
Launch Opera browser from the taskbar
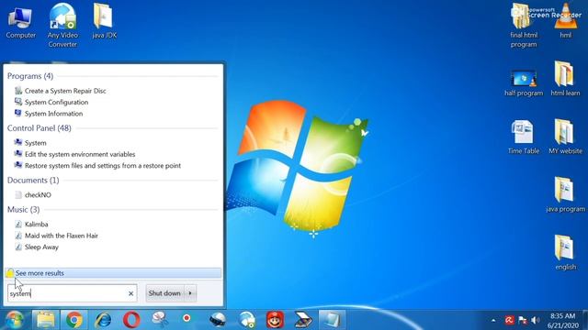131,320
